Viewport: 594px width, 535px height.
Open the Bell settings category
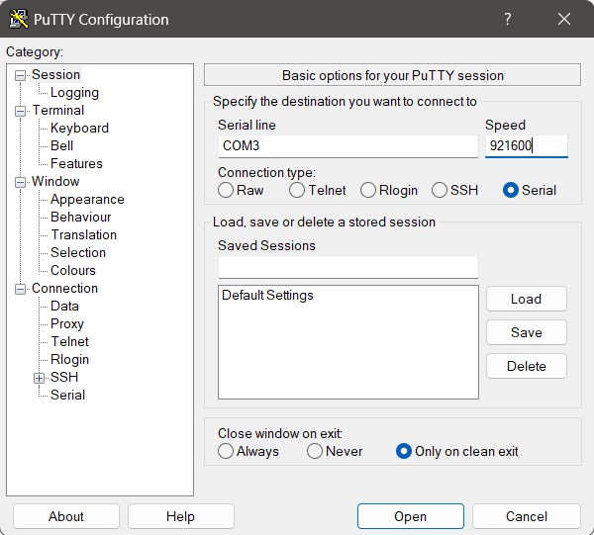pos(61,145)
